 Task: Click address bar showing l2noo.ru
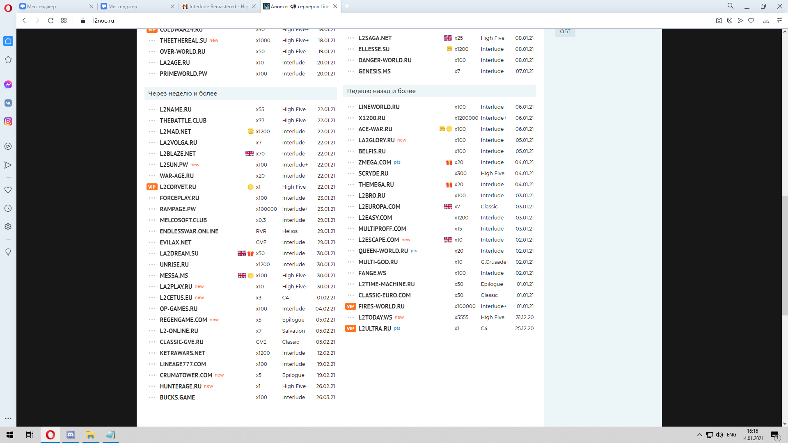(x=103, y=21)
